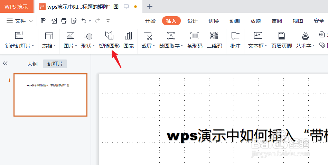
Task: Click the WPS 演示 home tab
Action: pyautogui.click(x=16, y=7)
